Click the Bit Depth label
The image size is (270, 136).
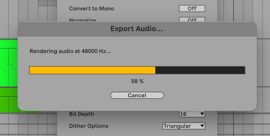[81, 114]
